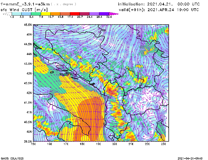This screenshot has width=208, height=160.
Task: Click the legend value 3.3
Action: [x=22, y=17]
